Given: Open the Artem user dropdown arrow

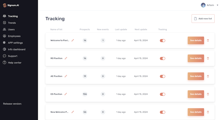Looking at the screenshot, I should (x=218, y=5).
